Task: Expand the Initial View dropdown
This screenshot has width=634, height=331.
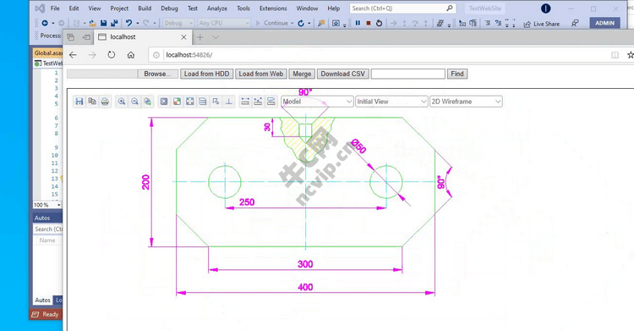Action: [x=391, y=102]
